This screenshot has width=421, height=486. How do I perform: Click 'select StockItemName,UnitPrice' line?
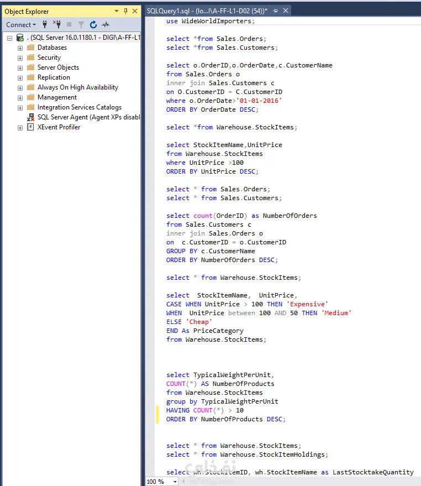tap(224, 145)
